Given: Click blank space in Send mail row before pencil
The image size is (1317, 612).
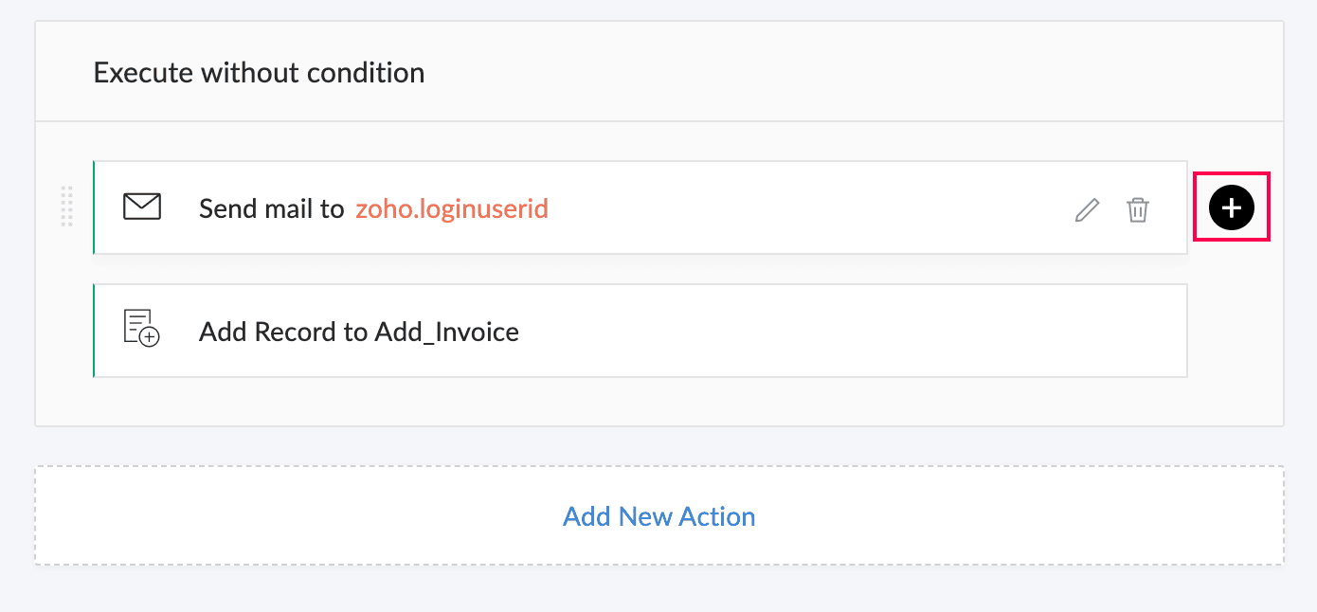Looking at the screenshot, I should point(805,208).
